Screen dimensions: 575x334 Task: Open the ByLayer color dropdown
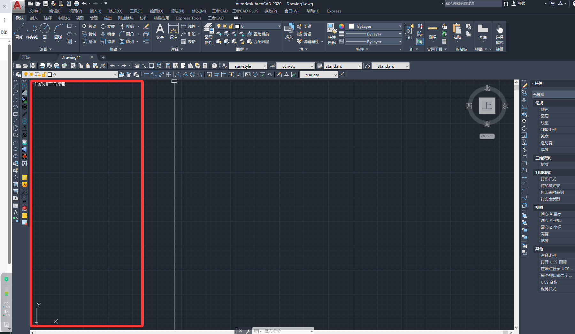coord(375,26)
